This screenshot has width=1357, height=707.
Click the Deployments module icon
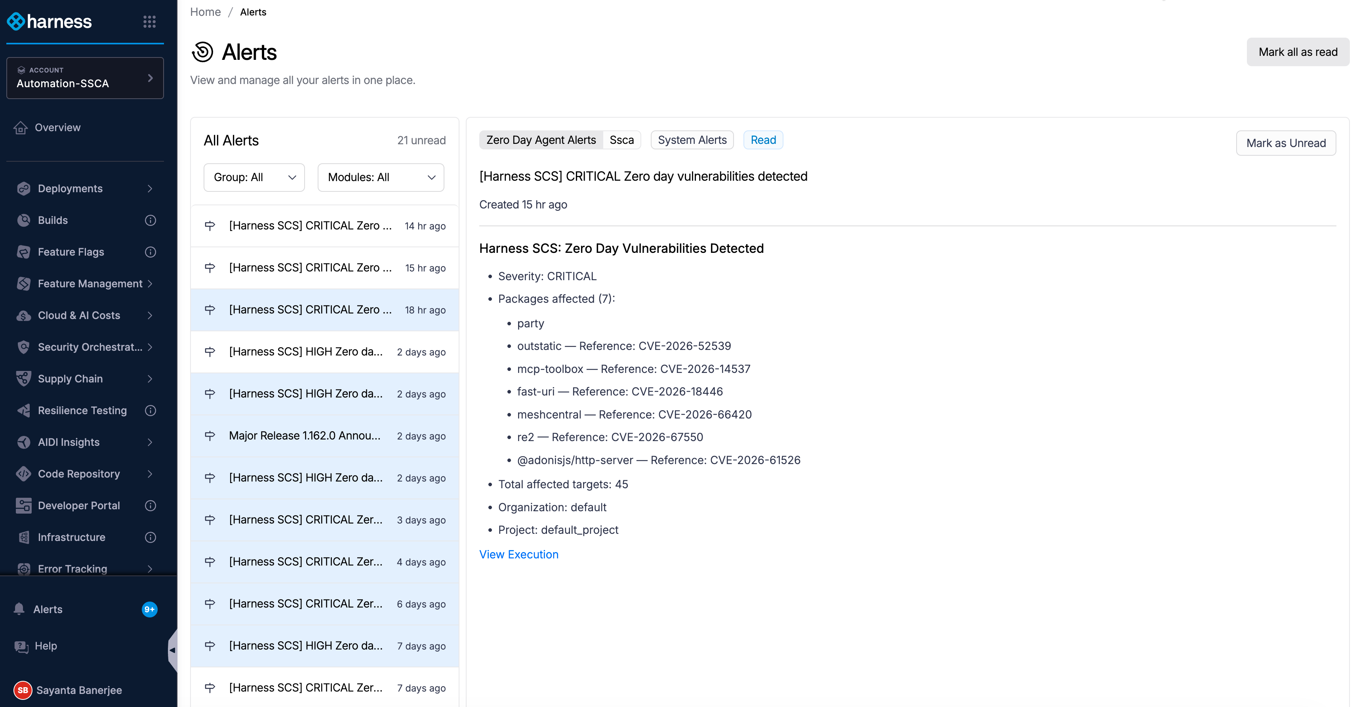point(24,189)
